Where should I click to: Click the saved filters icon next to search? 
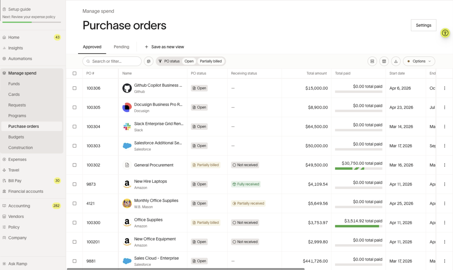[149, 61]
